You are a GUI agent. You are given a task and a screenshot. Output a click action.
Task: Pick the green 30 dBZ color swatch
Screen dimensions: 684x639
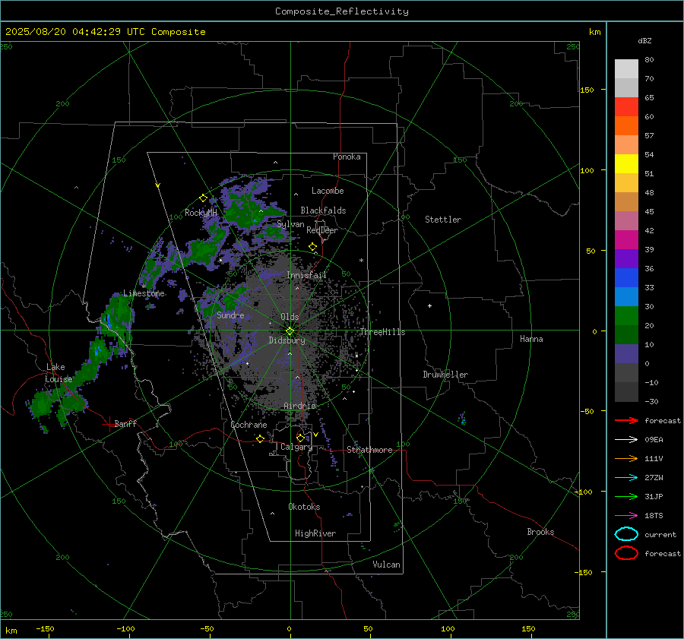626,315
